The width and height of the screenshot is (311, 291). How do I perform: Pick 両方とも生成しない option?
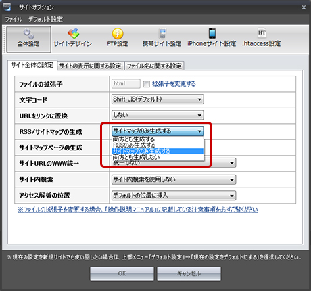(158, 157)
